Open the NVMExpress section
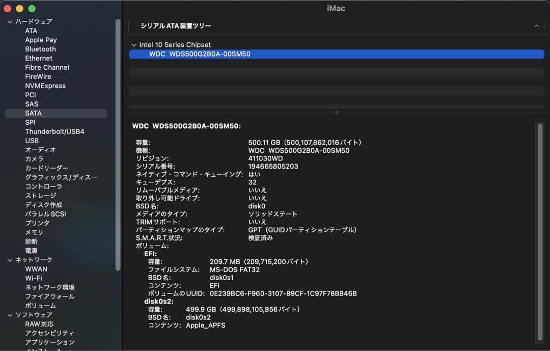 click(x=46, y=86)
